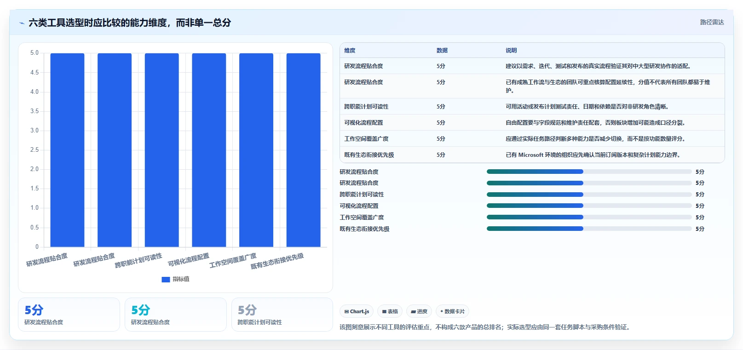Click the 指标值 legend label
This screenshot has height=350, width=743.
[181, 279]
